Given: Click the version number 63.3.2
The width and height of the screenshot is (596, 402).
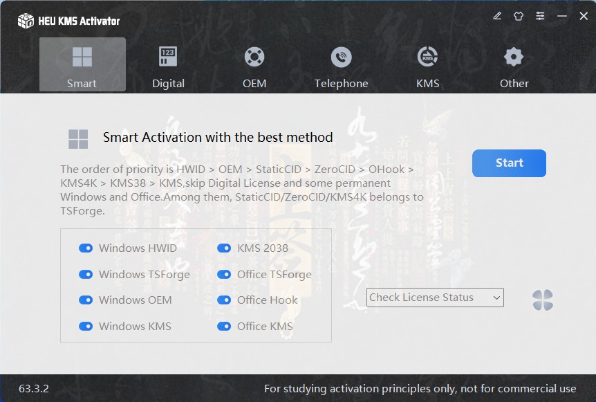Looking at the screenshot, I should [34, 388].
